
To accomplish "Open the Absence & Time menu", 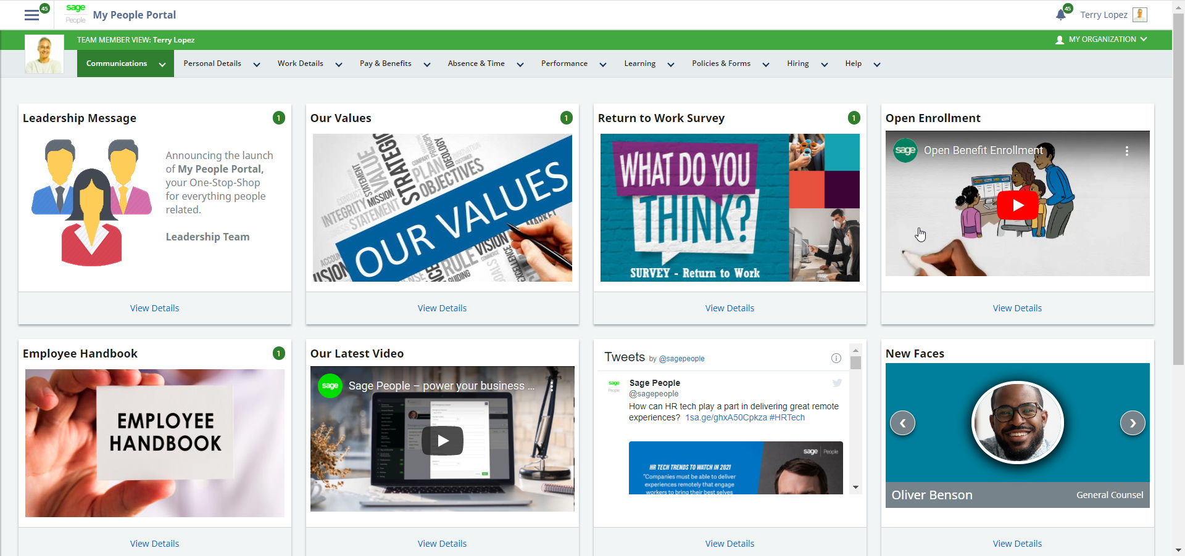I will tap(476, 63).
